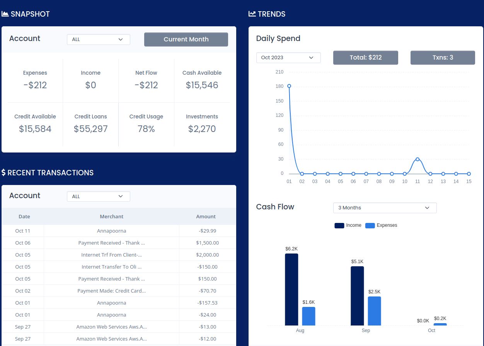
Task: Click the Total: $212 button
Action: pyautogui.click(x=366, y=58)
